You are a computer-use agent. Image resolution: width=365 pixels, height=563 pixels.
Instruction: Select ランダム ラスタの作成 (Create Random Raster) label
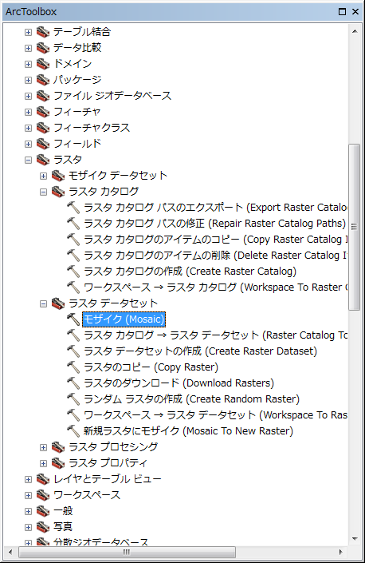point(191,399)
